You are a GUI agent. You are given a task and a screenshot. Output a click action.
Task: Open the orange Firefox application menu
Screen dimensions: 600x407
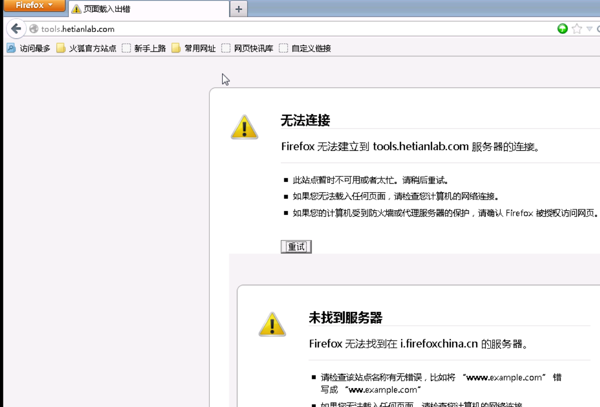[x=34, y=5]
